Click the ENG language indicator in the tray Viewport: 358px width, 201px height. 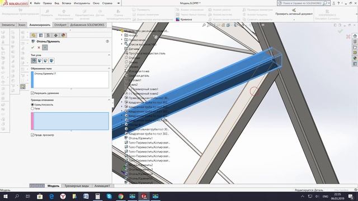(x=326, y=196)
